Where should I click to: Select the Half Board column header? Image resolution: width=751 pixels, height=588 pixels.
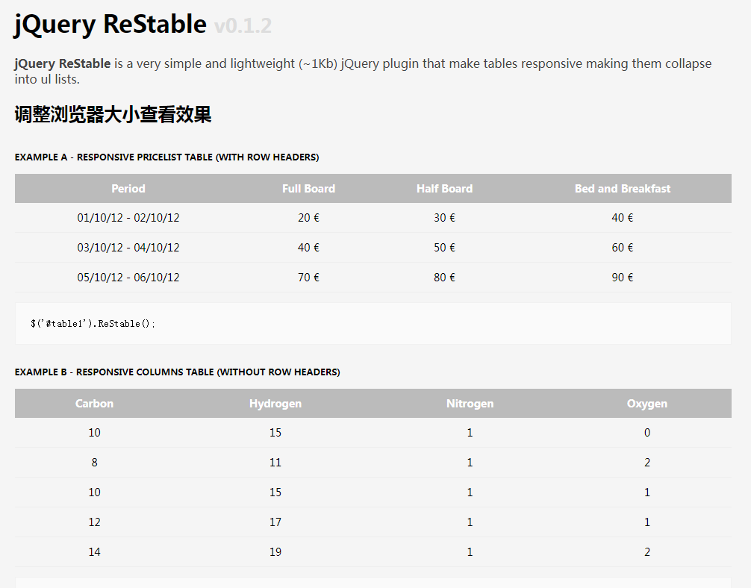tap(444, 189)
